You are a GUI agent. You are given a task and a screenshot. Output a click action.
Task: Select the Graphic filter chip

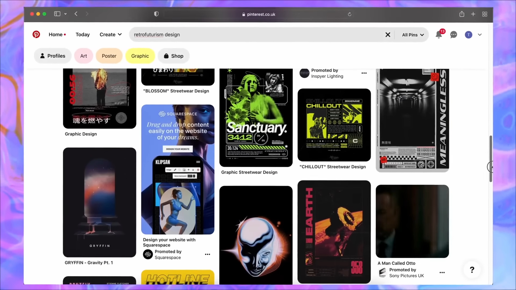[140, 56]
